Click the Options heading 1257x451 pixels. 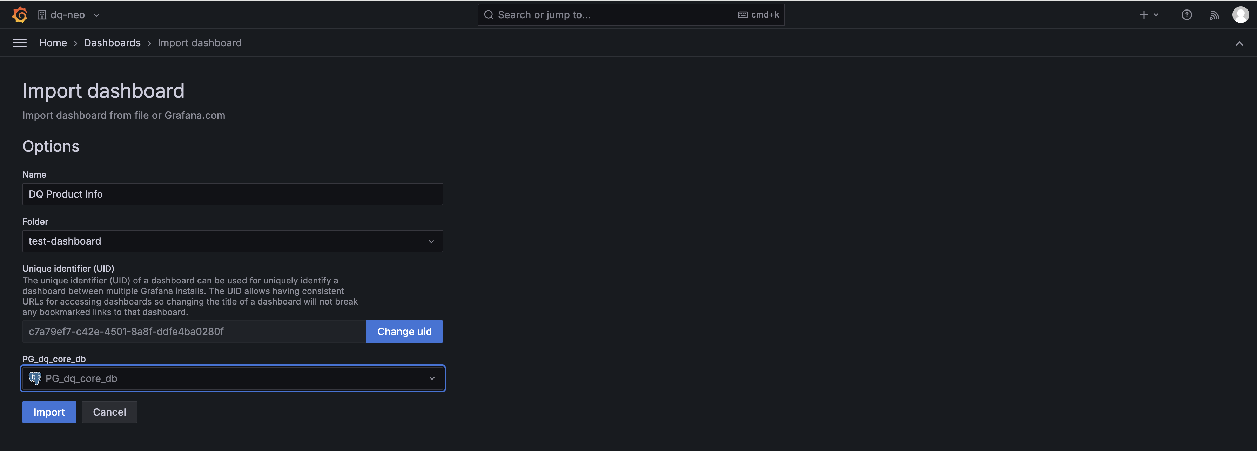(51, 146)
